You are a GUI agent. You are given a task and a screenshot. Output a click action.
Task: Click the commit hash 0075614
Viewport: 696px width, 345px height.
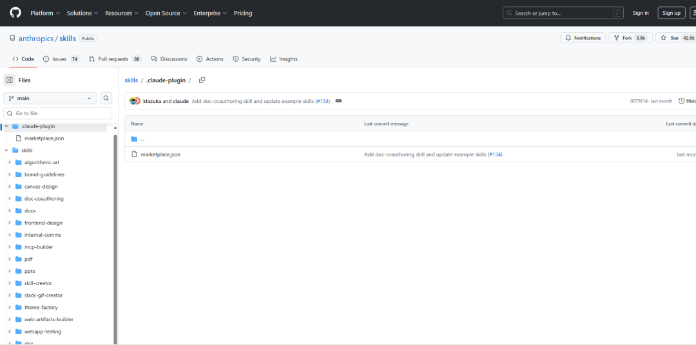click(638, 101)
